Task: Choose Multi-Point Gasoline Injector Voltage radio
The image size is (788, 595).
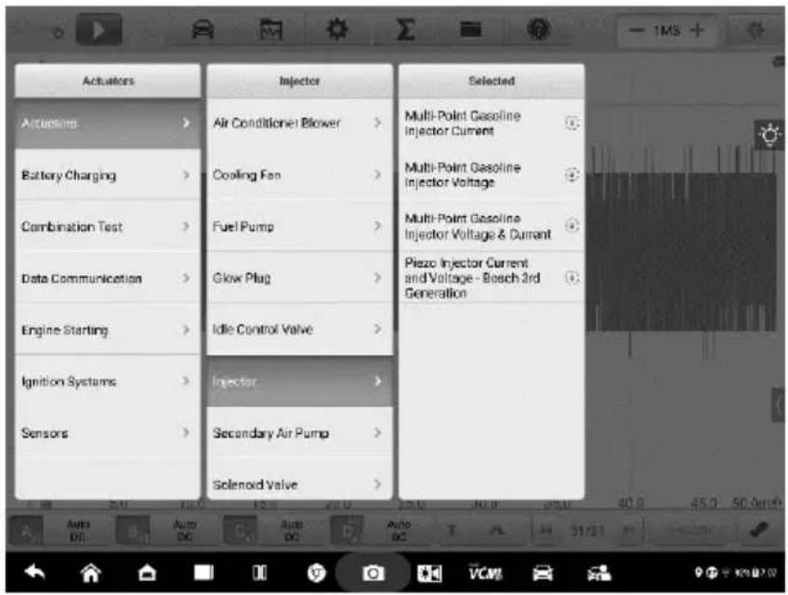Action: [x=571, y=175]
